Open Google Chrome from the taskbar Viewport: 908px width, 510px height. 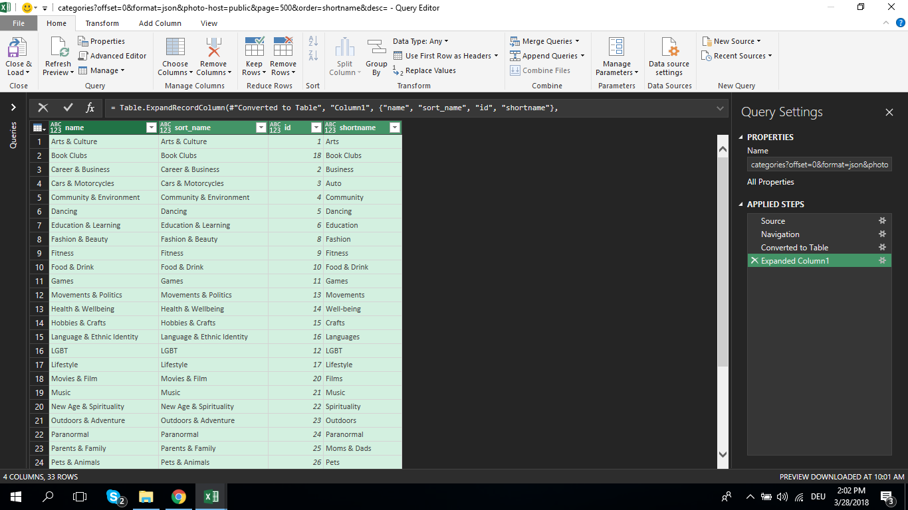click(178, 496)
